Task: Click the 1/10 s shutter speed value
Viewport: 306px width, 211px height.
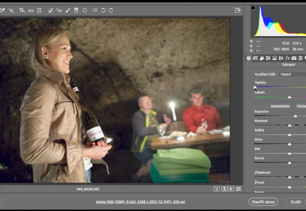Action: [297, 43]
